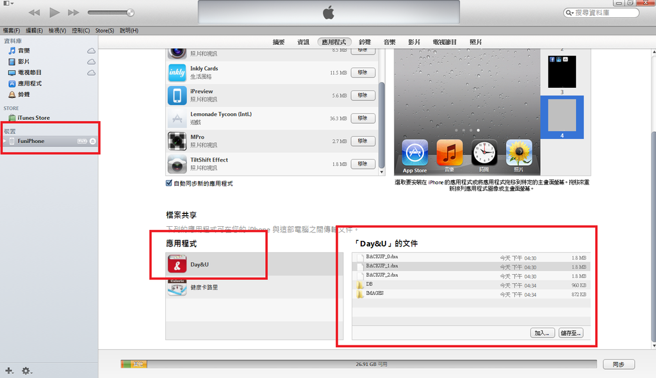Open the iTunes window menu dropdown at top-left
The image size is (656, 378).
(x=8, y=3)
